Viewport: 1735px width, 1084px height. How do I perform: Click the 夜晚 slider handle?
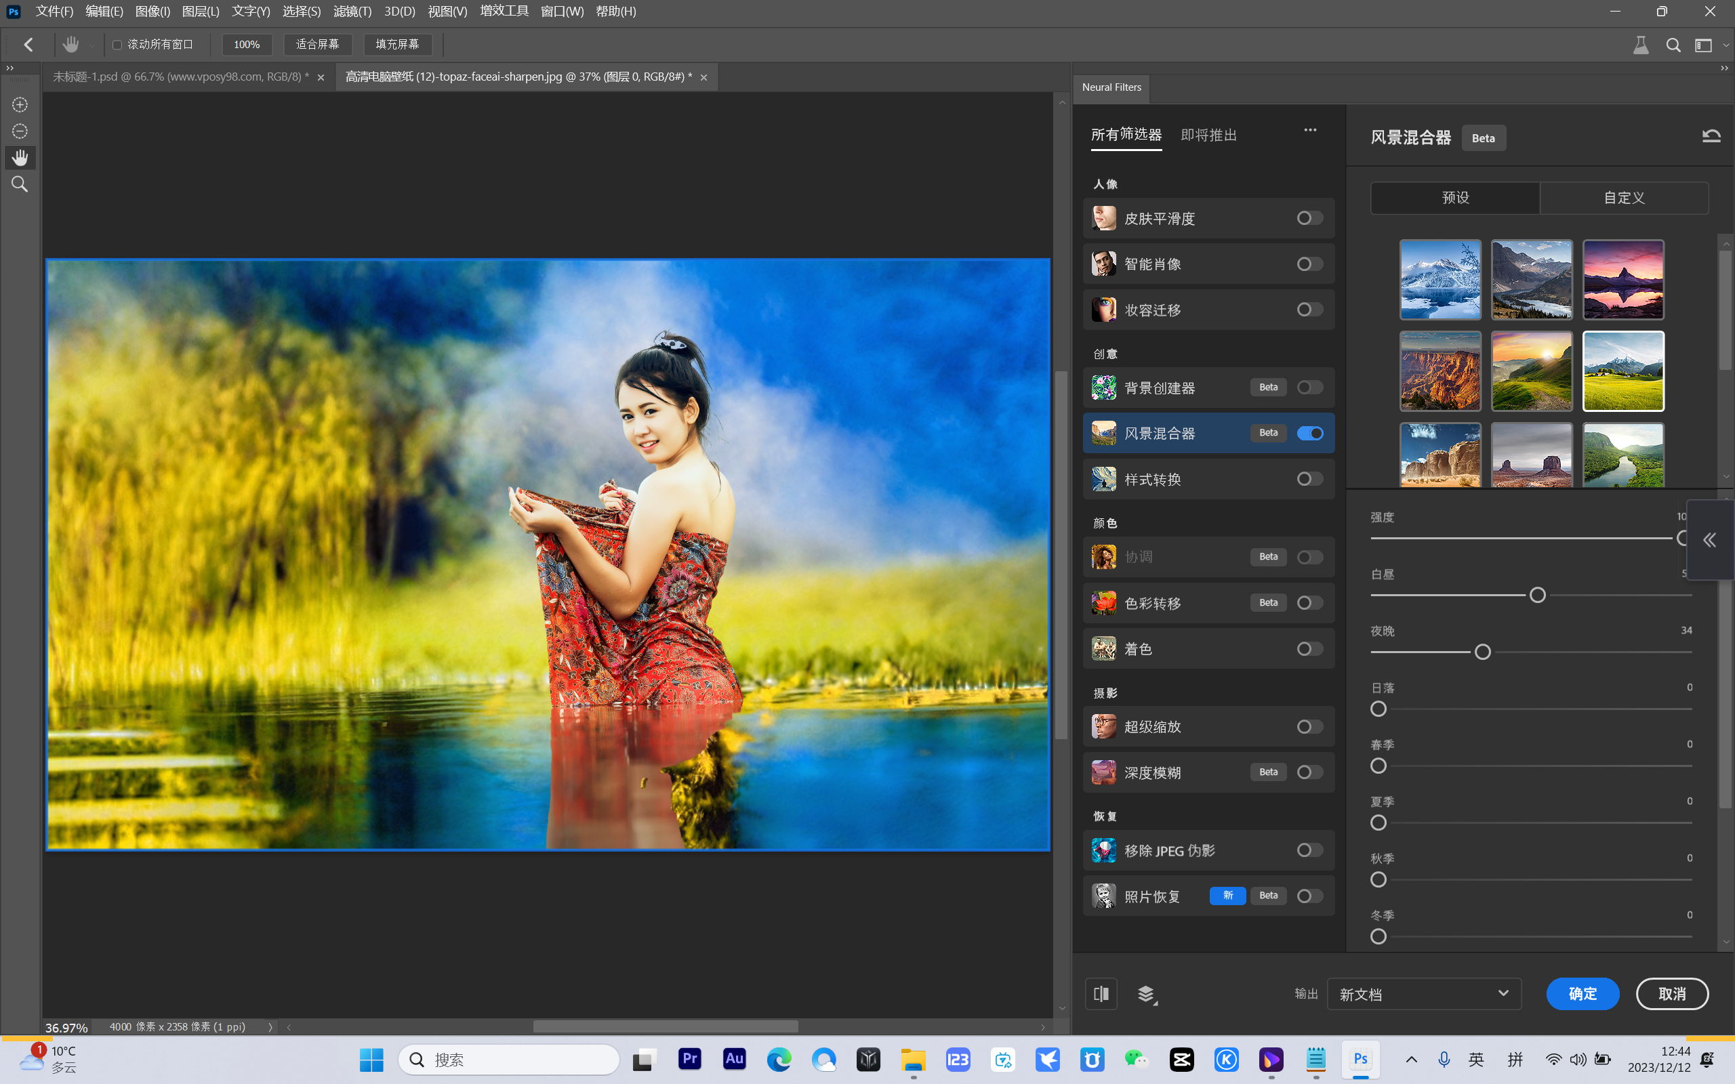pos(1482,652)
